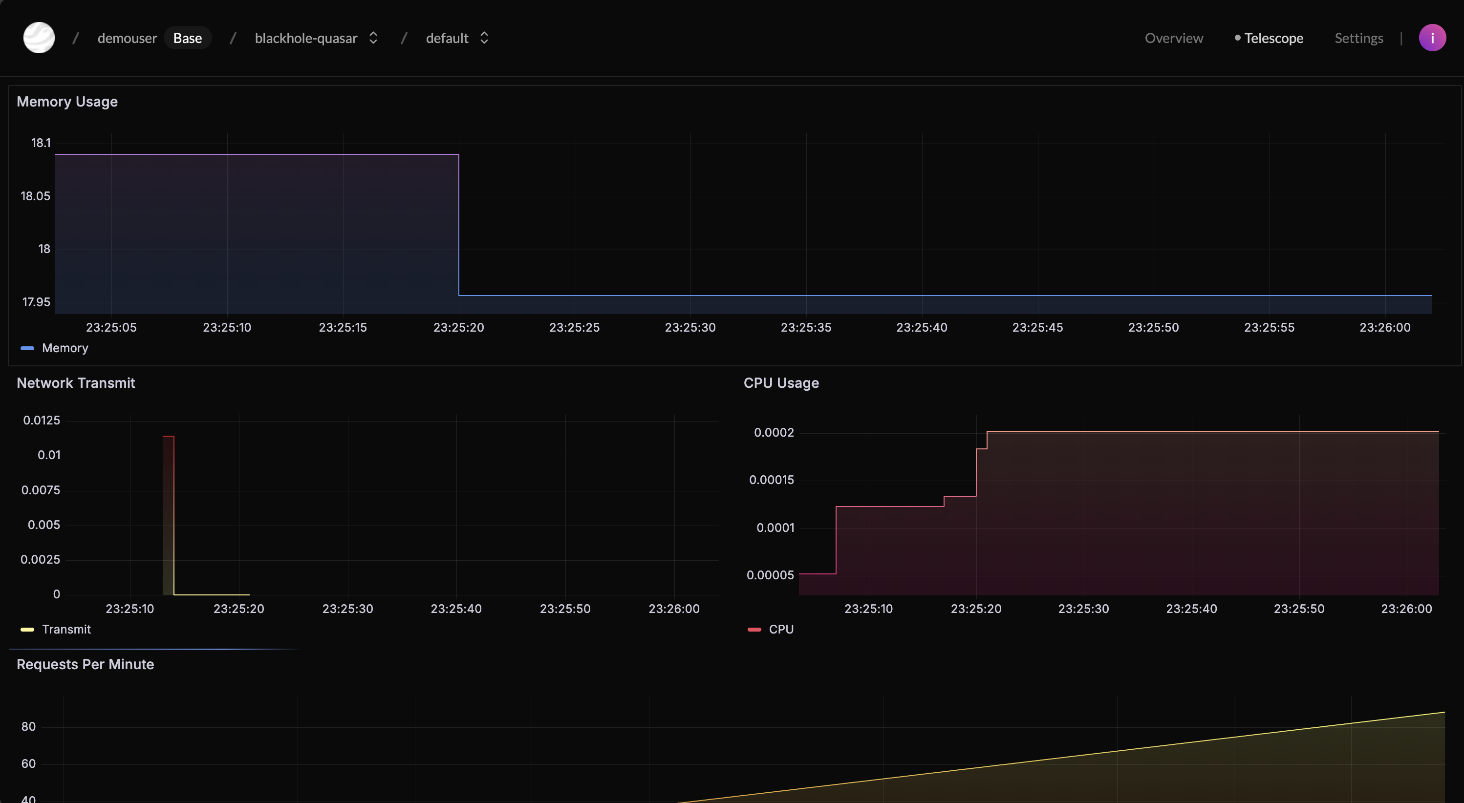Click the 23:25:45 label on Memory chart

[x=1037, y=327]
